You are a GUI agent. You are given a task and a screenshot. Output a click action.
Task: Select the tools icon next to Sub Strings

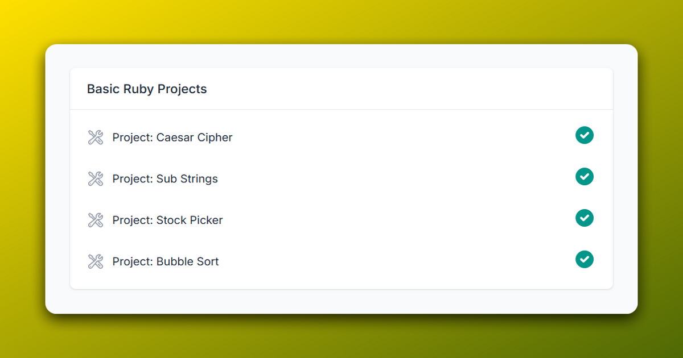(x=96, y=178)
